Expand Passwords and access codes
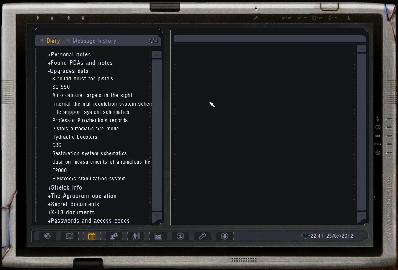The width and height of the screenshot is (398, 270). pyautogui.click(x=89, y=221)
